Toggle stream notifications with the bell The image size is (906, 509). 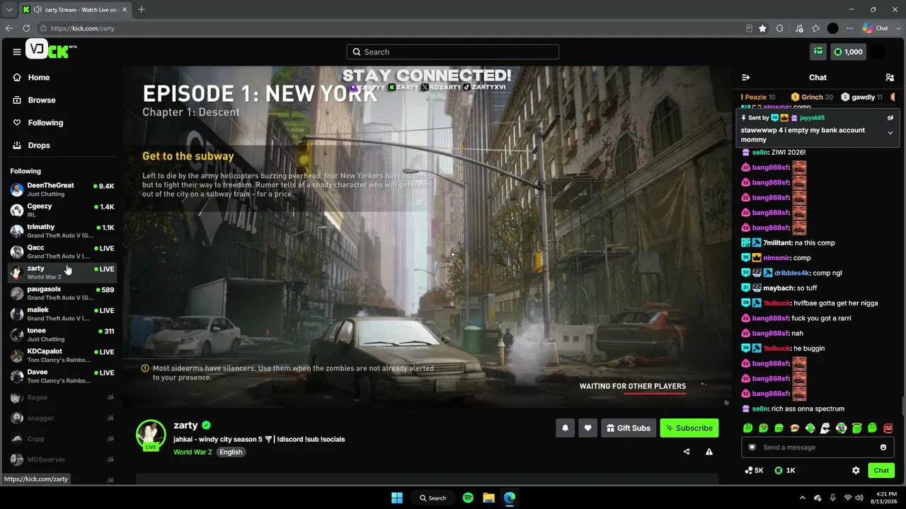pyautogui.click(x=565, y=428)
